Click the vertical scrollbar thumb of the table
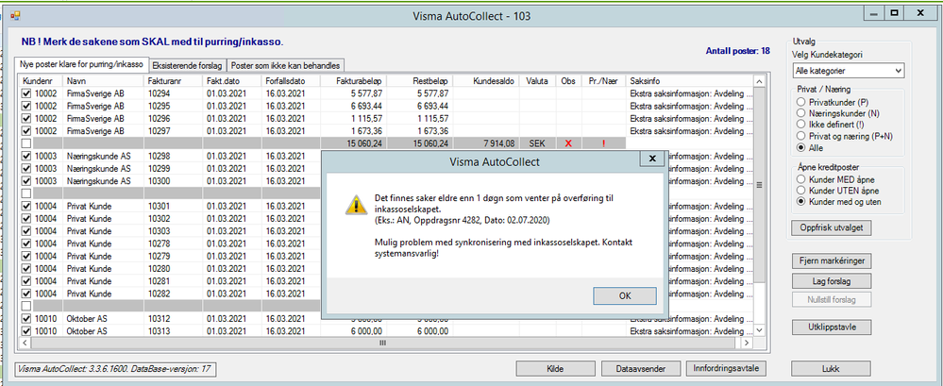The image size is (943, 386). tap(759, 185)
